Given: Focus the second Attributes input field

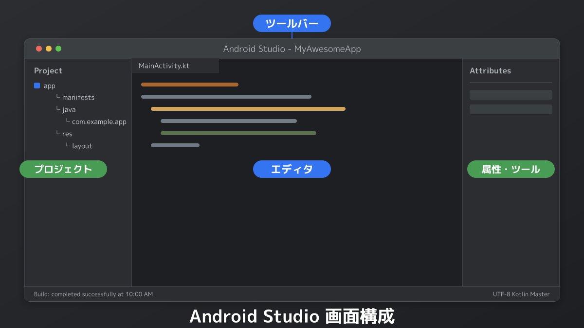Looking at the screenshot, I should pos(511,109).
